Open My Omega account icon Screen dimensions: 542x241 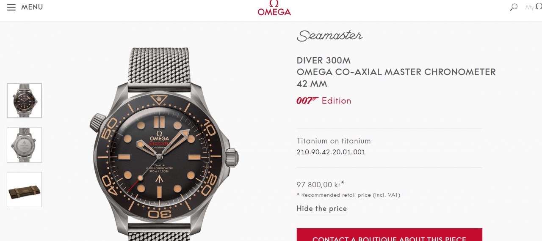[534, 7]
